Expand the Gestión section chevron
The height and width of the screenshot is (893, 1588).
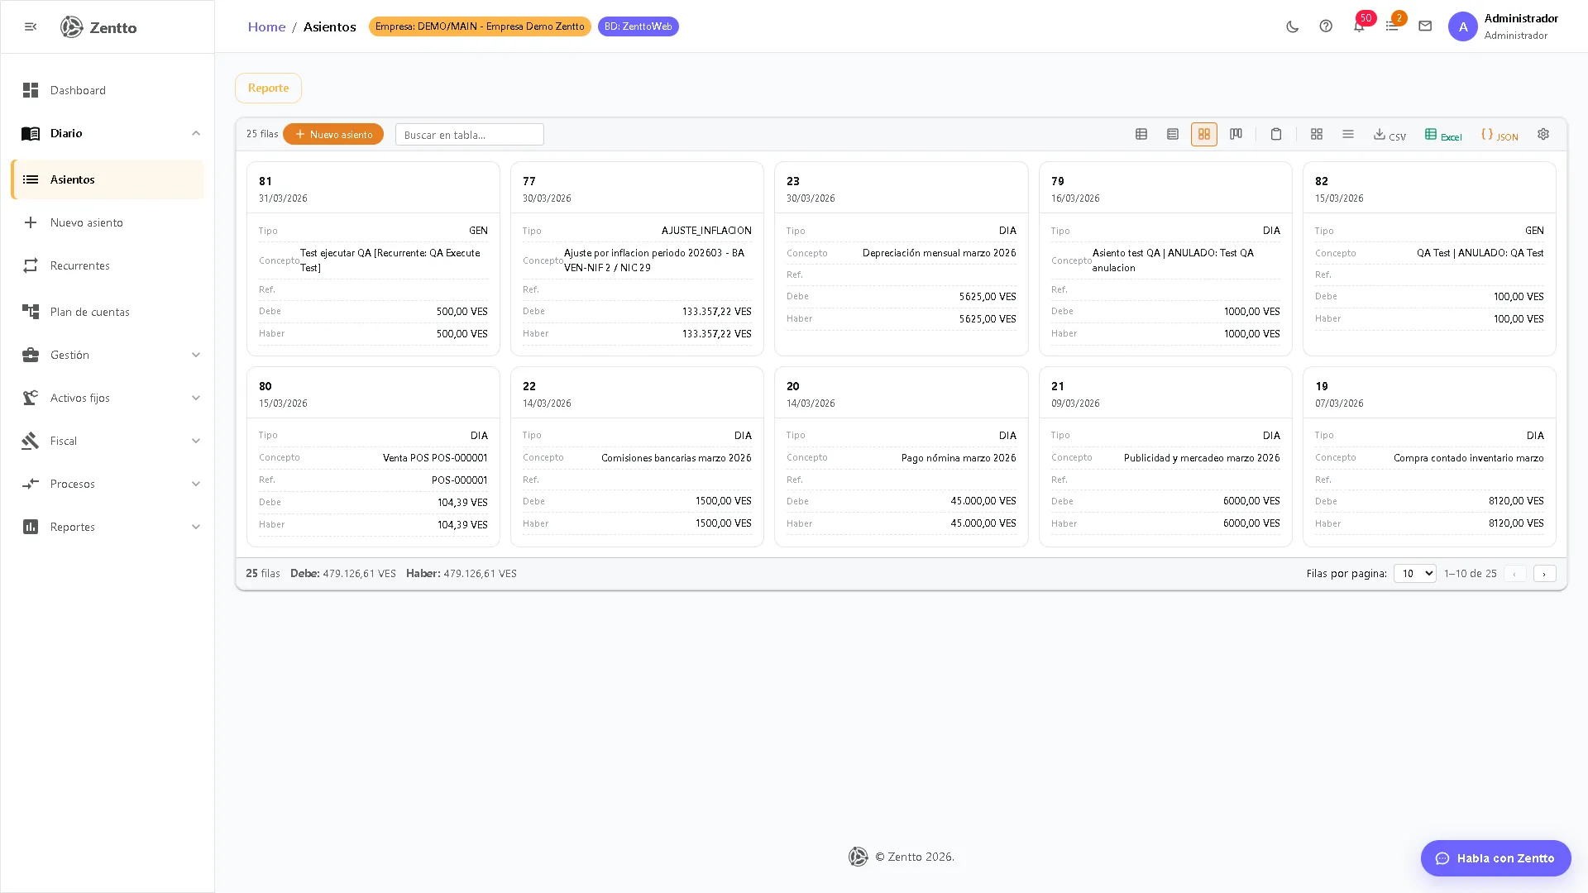[x=196, y=355]
